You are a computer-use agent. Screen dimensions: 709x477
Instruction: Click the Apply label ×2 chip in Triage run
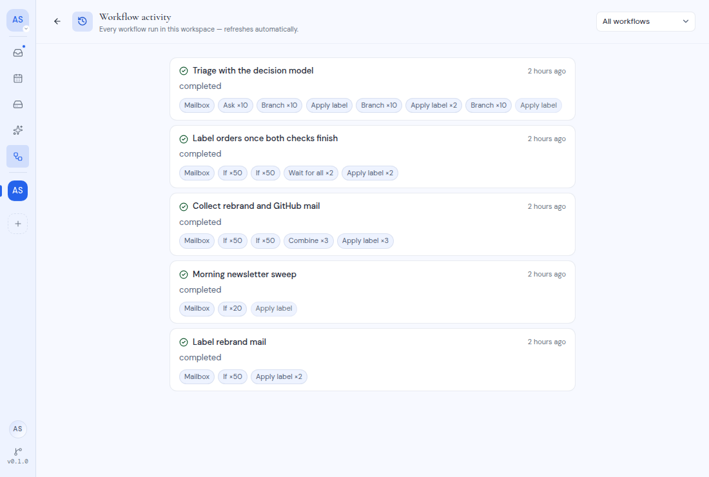[x=434, y=105]
